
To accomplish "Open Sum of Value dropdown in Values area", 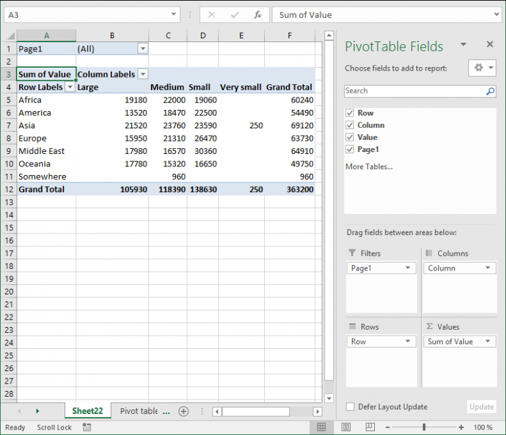I will point(488,342).
